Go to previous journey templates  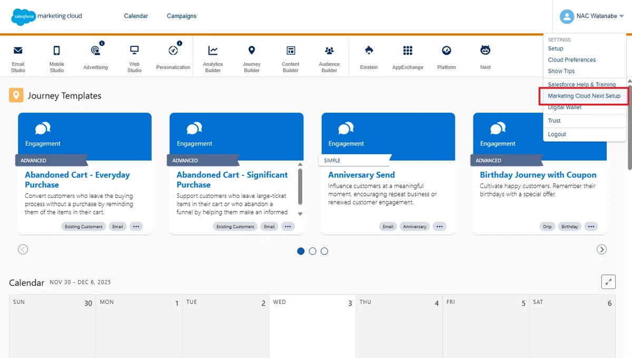tap(23, 250)
